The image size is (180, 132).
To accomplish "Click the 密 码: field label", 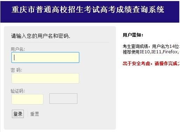I will pyautogui.click(x=16, y=70).
